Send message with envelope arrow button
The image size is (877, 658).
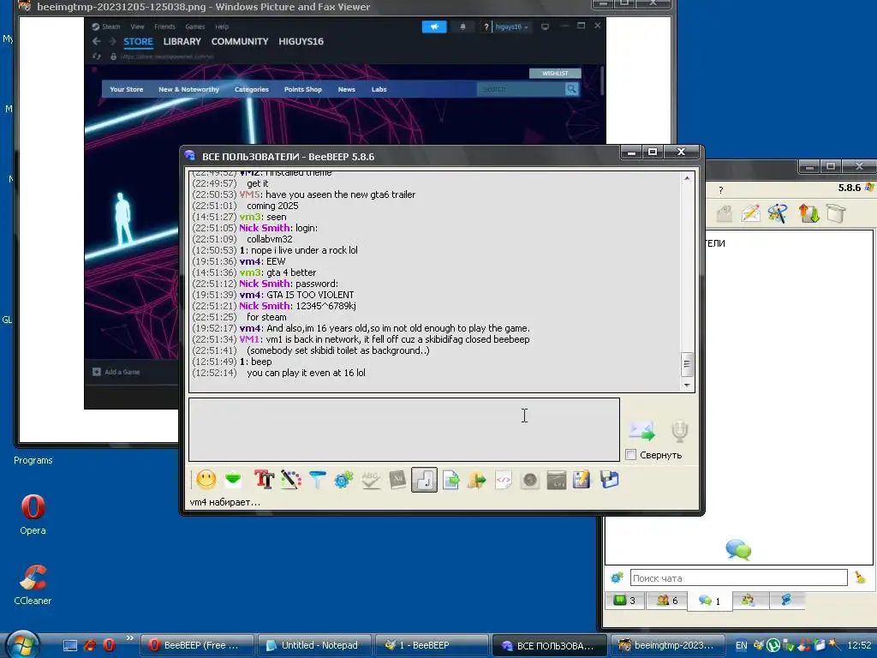pyautogui.click(x=641, y=430)
